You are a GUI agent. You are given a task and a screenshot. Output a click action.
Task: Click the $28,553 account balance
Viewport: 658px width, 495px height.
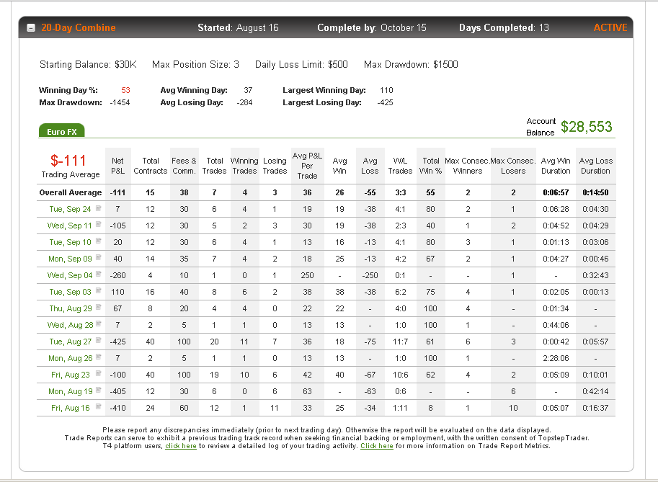coord(586,127)
